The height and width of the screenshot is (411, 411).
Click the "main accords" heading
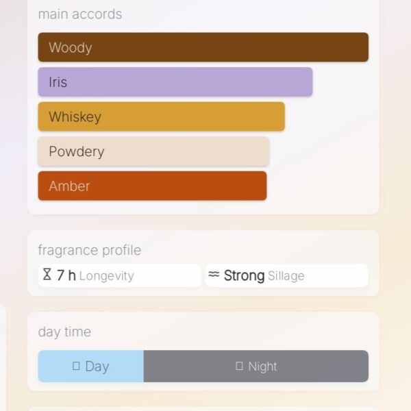(x=80, y=14)
